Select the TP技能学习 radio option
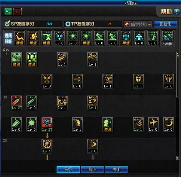The image size is (181, 177). pyautogui.click(x=68, y=24)
